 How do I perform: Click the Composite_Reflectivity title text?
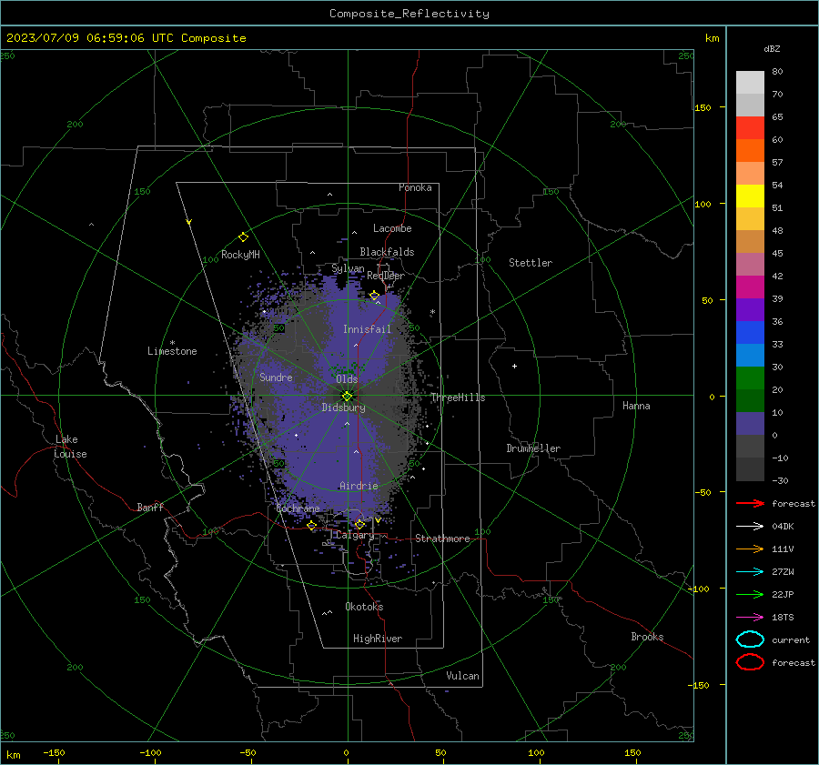[x=409, y=14]
